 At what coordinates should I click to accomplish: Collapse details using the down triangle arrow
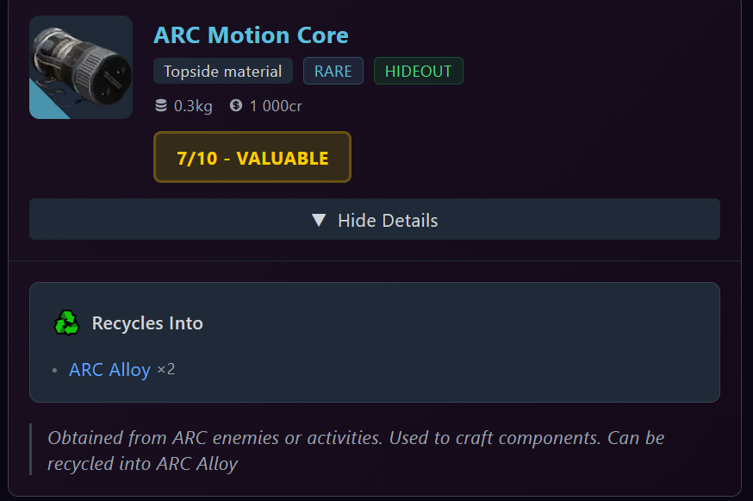click(319, 221)
